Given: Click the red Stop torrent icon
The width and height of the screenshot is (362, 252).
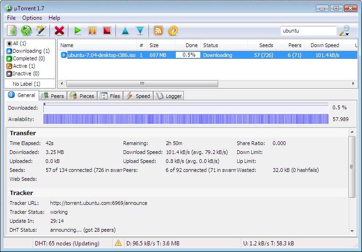Looking at the screenshot, I should (x=107, y=31).
